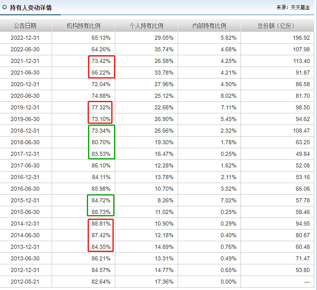This screenshot has height=290, width=317.
Task: Click institutional ratio 66.22%
Action: click(x=101, y=72)
